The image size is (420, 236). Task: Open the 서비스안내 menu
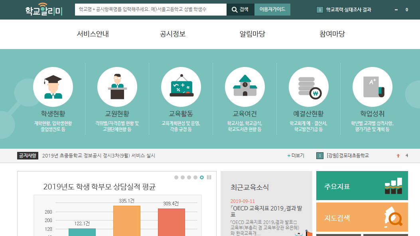[93, 34]
